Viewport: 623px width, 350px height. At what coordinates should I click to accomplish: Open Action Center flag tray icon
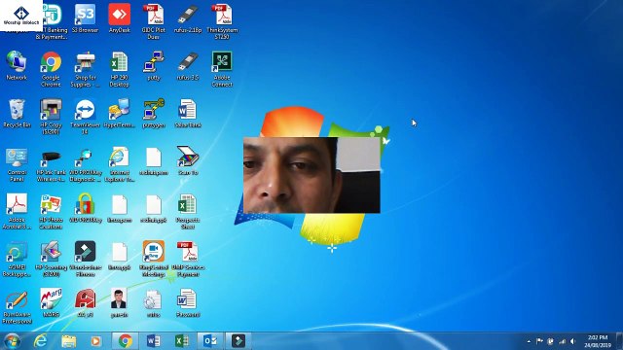(x=539, y=341)
